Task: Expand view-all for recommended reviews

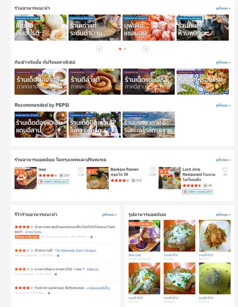Action: [x=109, y=215]
